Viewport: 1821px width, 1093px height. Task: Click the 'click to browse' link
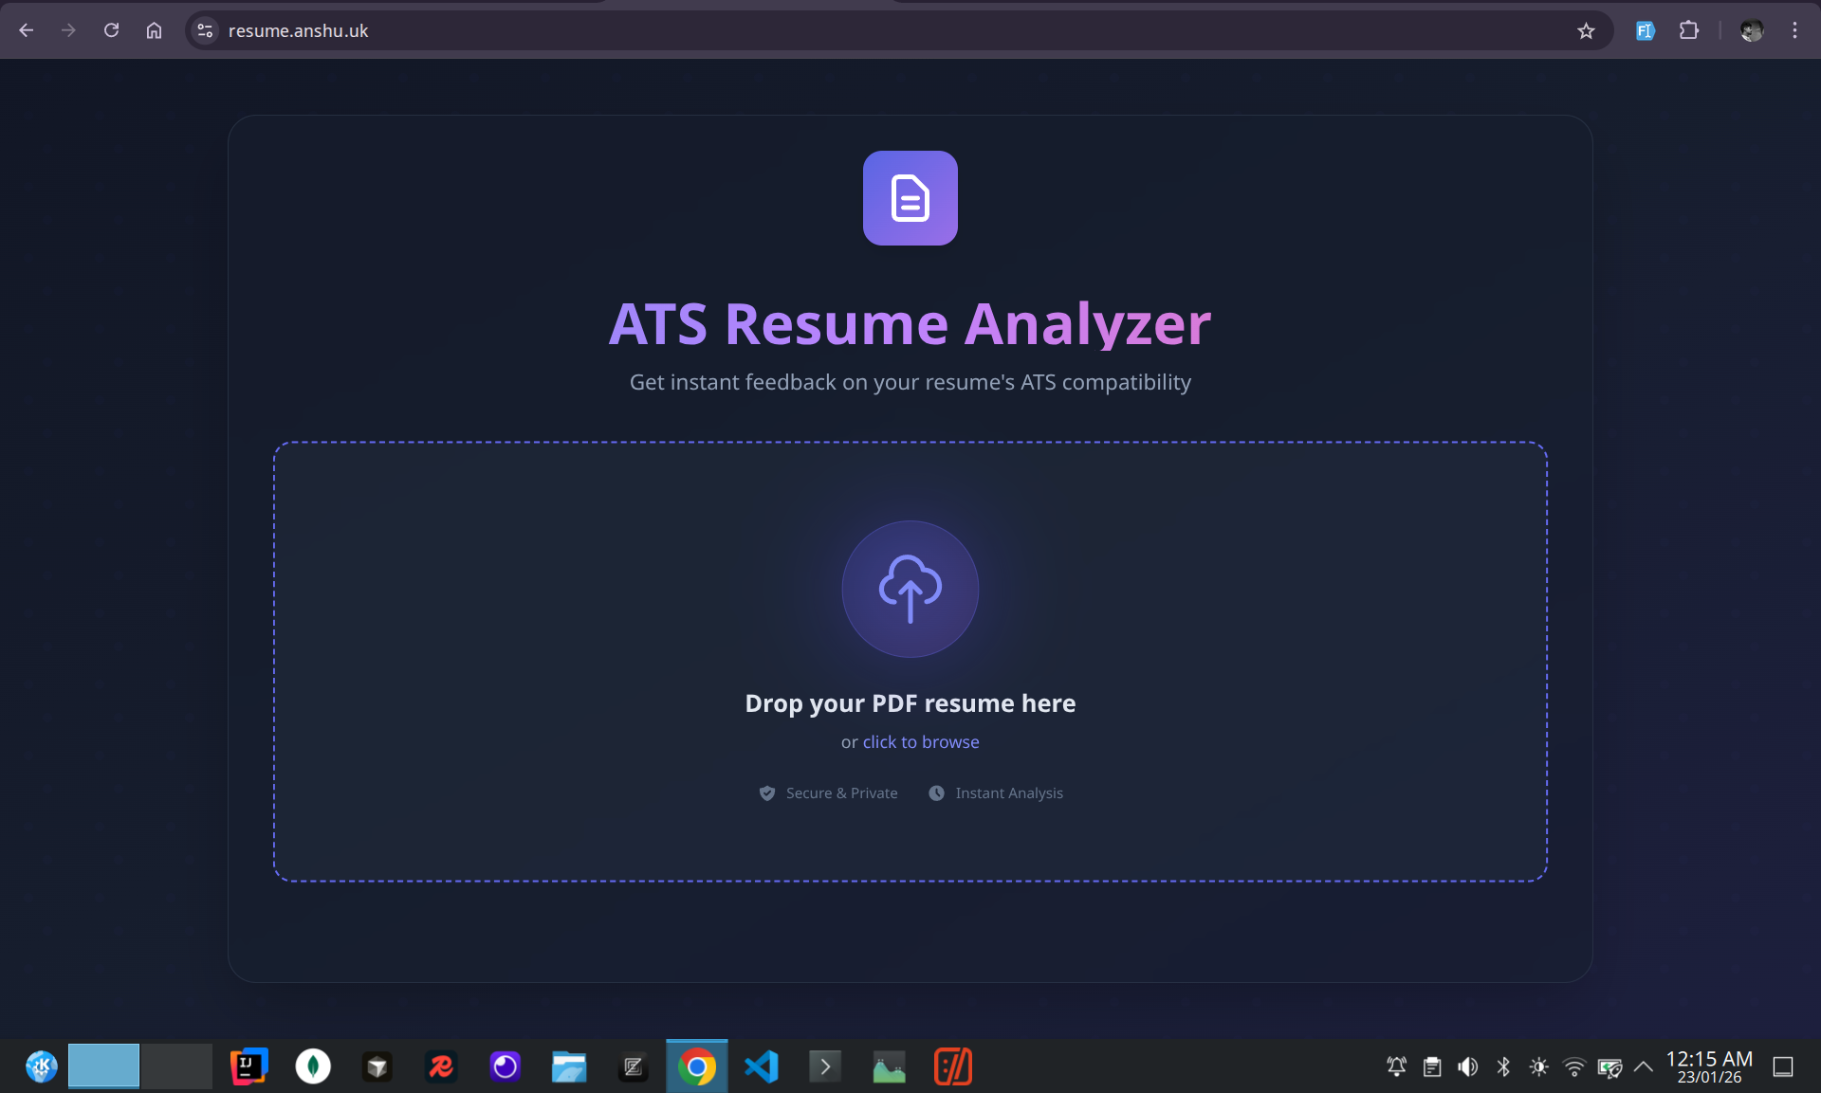(920, 741)
